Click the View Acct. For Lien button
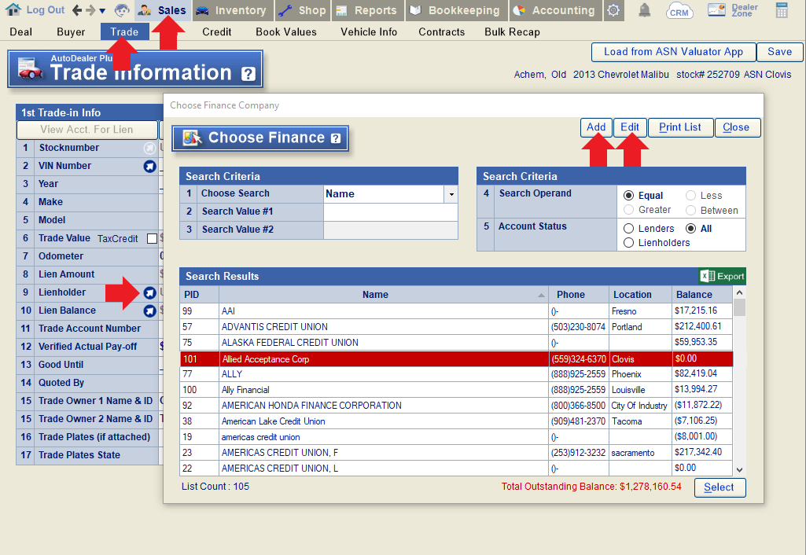806x555 pixels. pyautogui.click(x=86, y=130)
